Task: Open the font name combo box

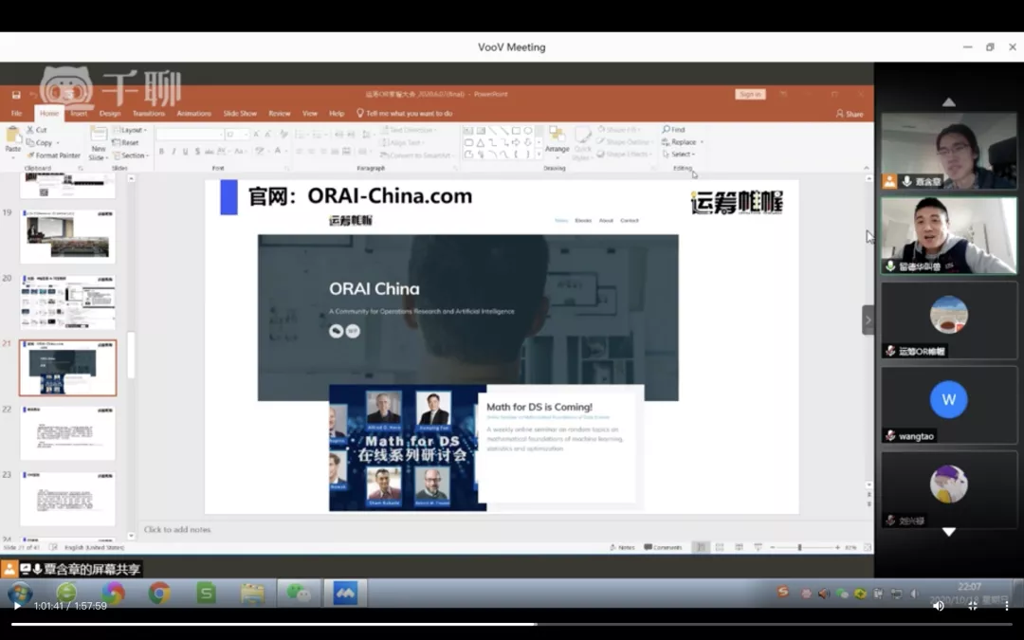Action: 190,134
